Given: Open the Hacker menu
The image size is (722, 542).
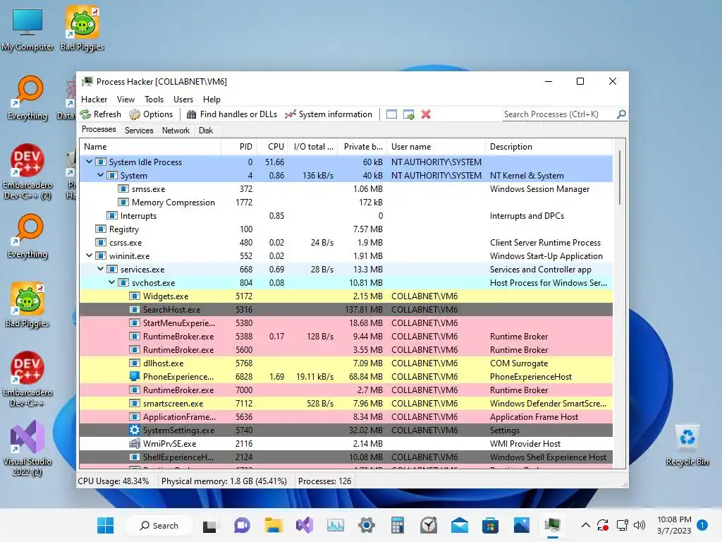Looking at the screenshot, I should pos(94,99).
